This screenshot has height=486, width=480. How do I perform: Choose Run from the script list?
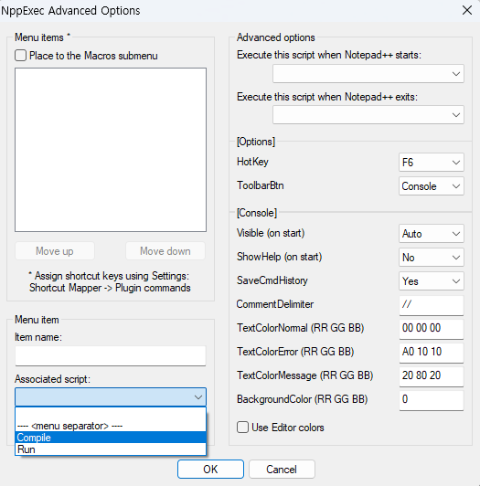(111, 449)
